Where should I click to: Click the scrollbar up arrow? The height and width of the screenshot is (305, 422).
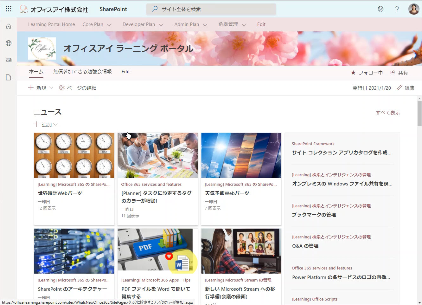[419, 99]
